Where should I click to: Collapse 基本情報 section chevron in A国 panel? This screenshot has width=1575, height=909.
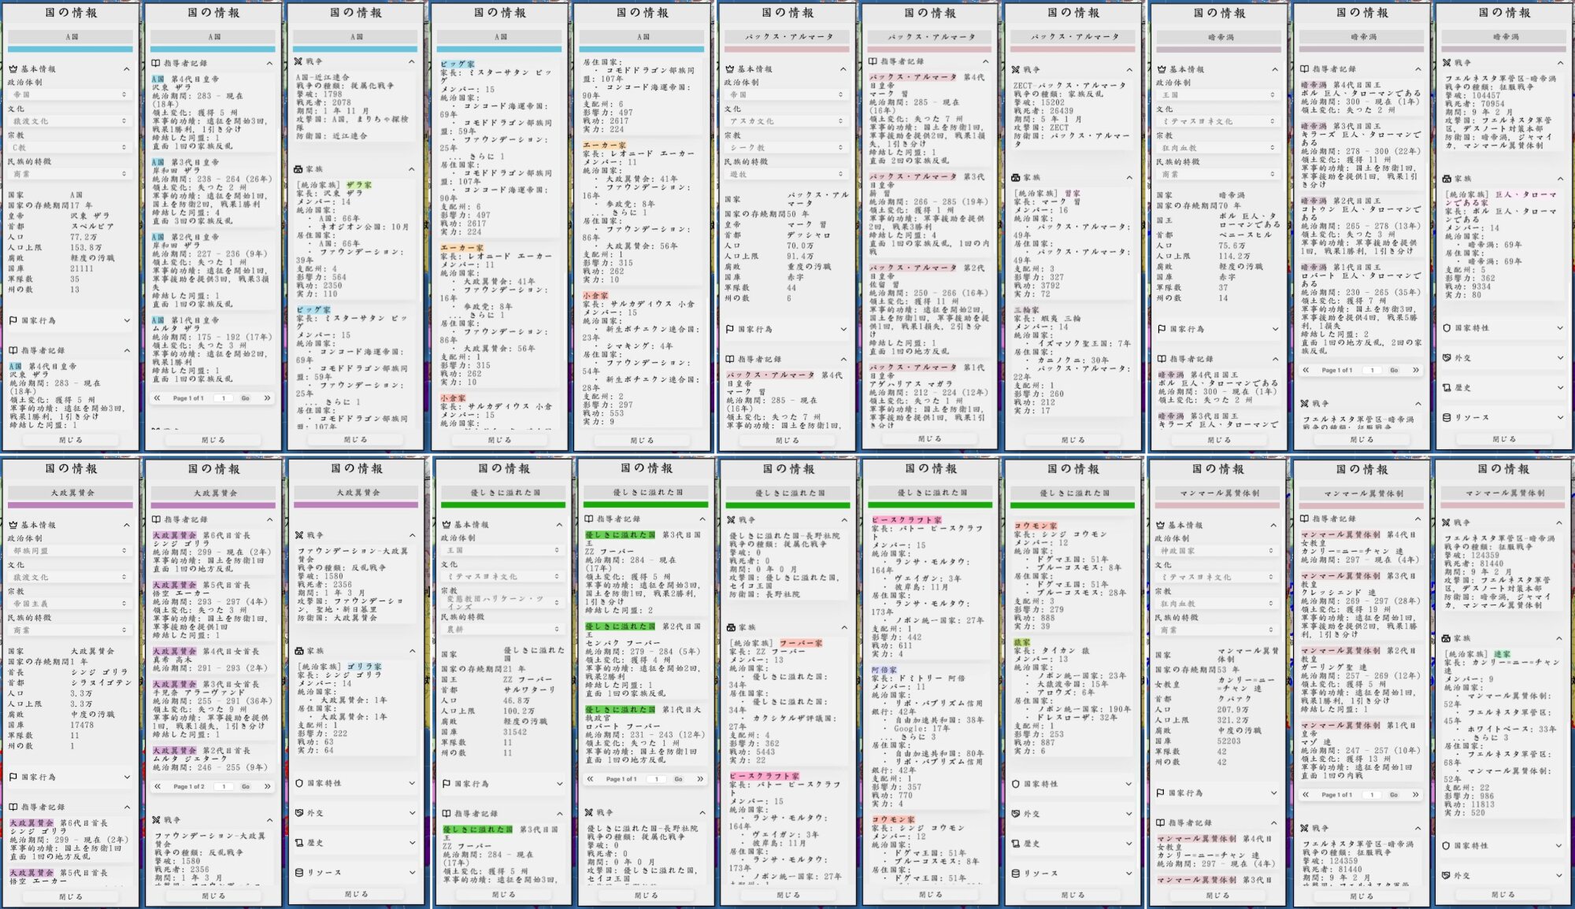click(126, 69)
